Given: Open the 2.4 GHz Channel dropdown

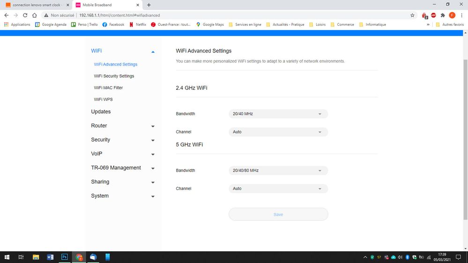Looking at the screenshot, I should (x=278, y=132).
